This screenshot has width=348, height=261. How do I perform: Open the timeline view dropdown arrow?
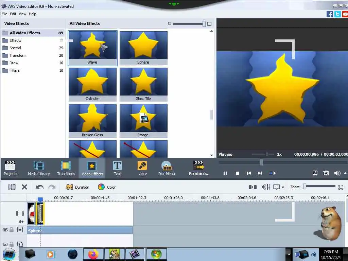[283, 187]
